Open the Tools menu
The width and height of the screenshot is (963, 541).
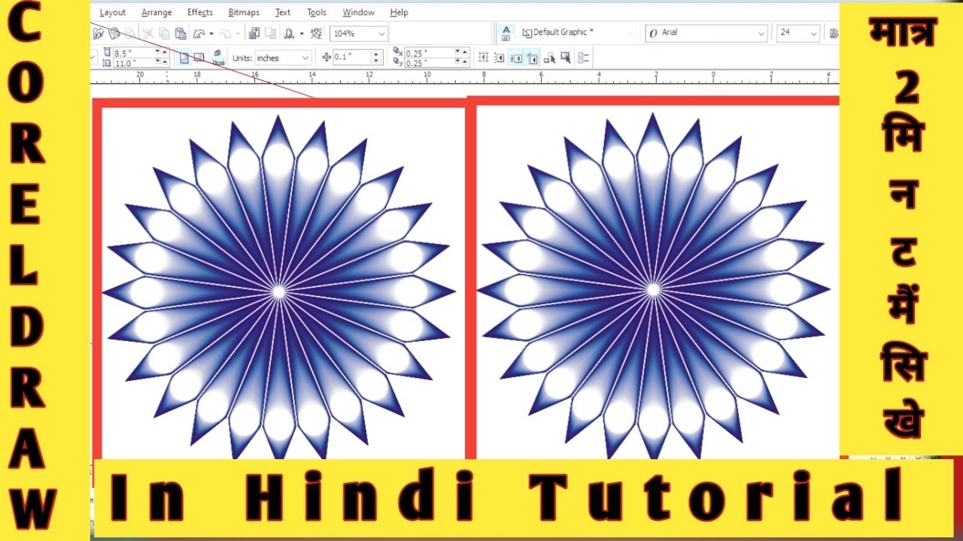317,13
